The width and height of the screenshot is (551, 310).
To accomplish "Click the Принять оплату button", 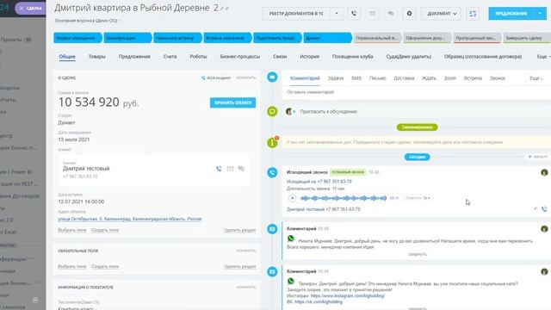I will point(232,102).
